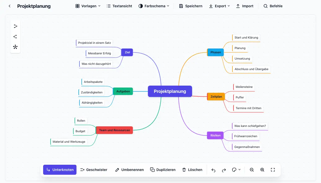
Task: Click the 'Projektziel in einem Satz' node
Action: (x=95, y=43)
